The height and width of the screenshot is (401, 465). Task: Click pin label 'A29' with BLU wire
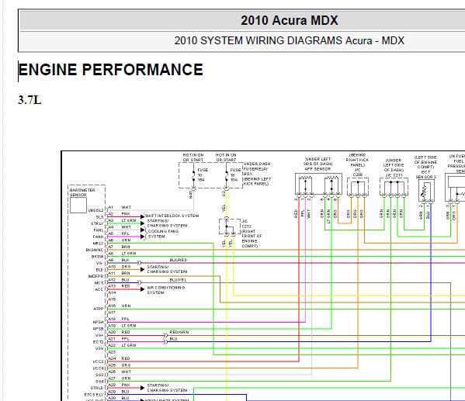click(112, 391)
